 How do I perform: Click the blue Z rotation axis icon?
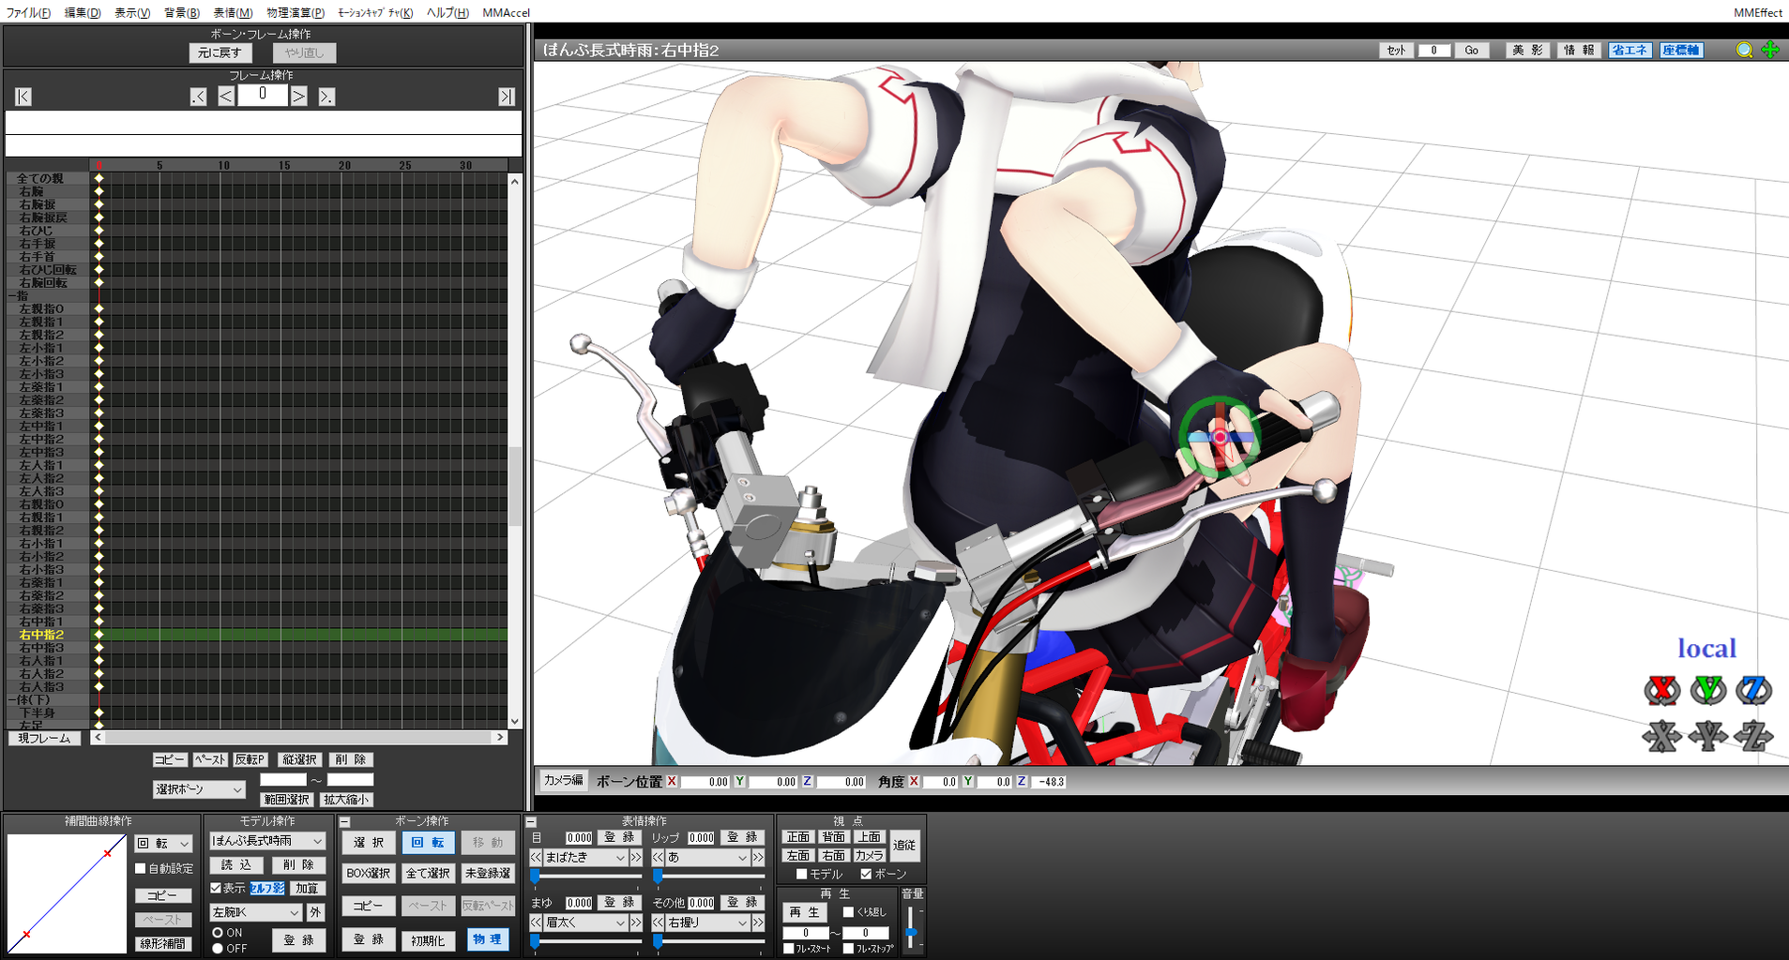tap(1752, 691)
